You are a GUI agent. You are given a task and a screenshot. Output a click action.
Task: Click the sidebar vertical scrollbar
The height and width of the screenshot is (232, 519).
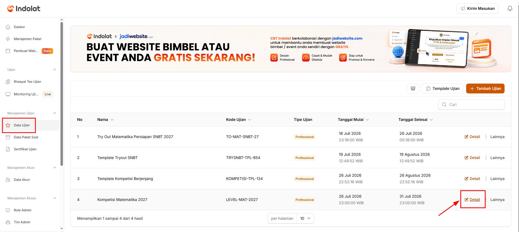[x=62, y=94]
